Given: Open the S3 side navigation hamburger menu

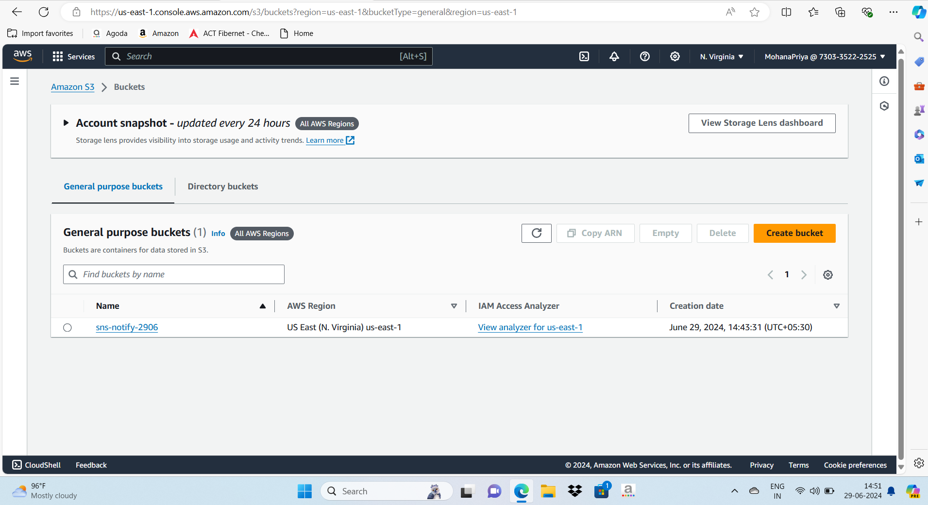Looking at the screenshot, I should (x=15, y=81).
